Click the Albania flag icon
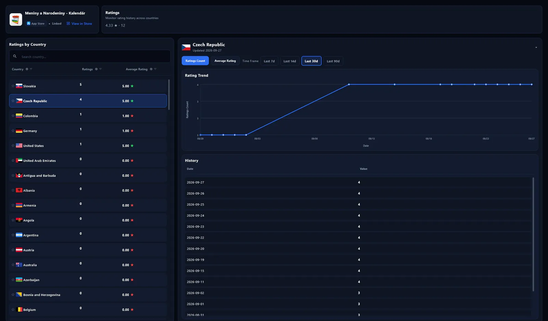 tap(19, 190)
